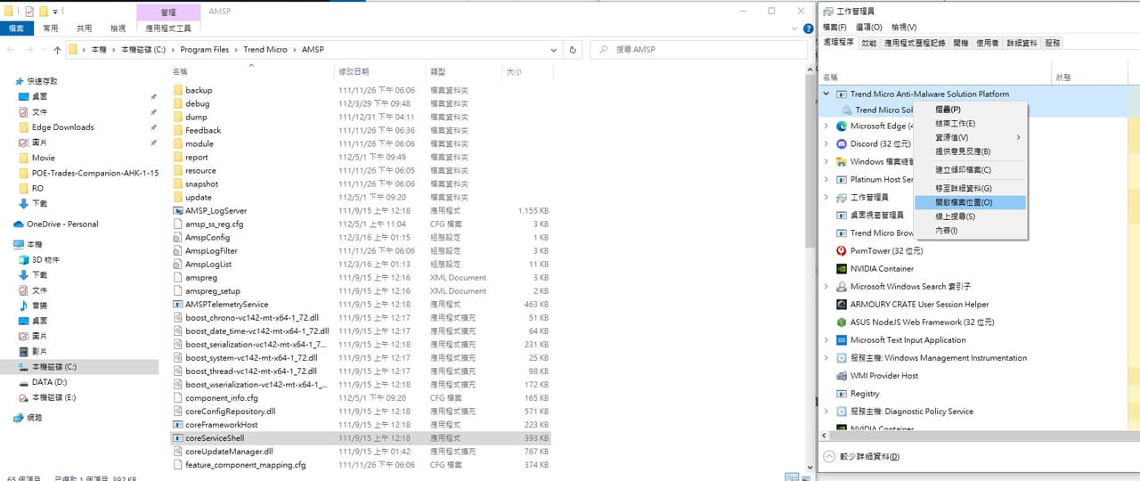1140x481 pixels.
Task: Open the 檔案 ribbon tab in Explorer
Action: (16, 29)
